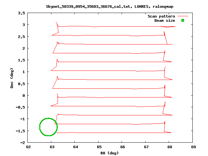208x156 pixels.
Task: Click the y-axis tick label 0.5
Action: click(21, 84)
